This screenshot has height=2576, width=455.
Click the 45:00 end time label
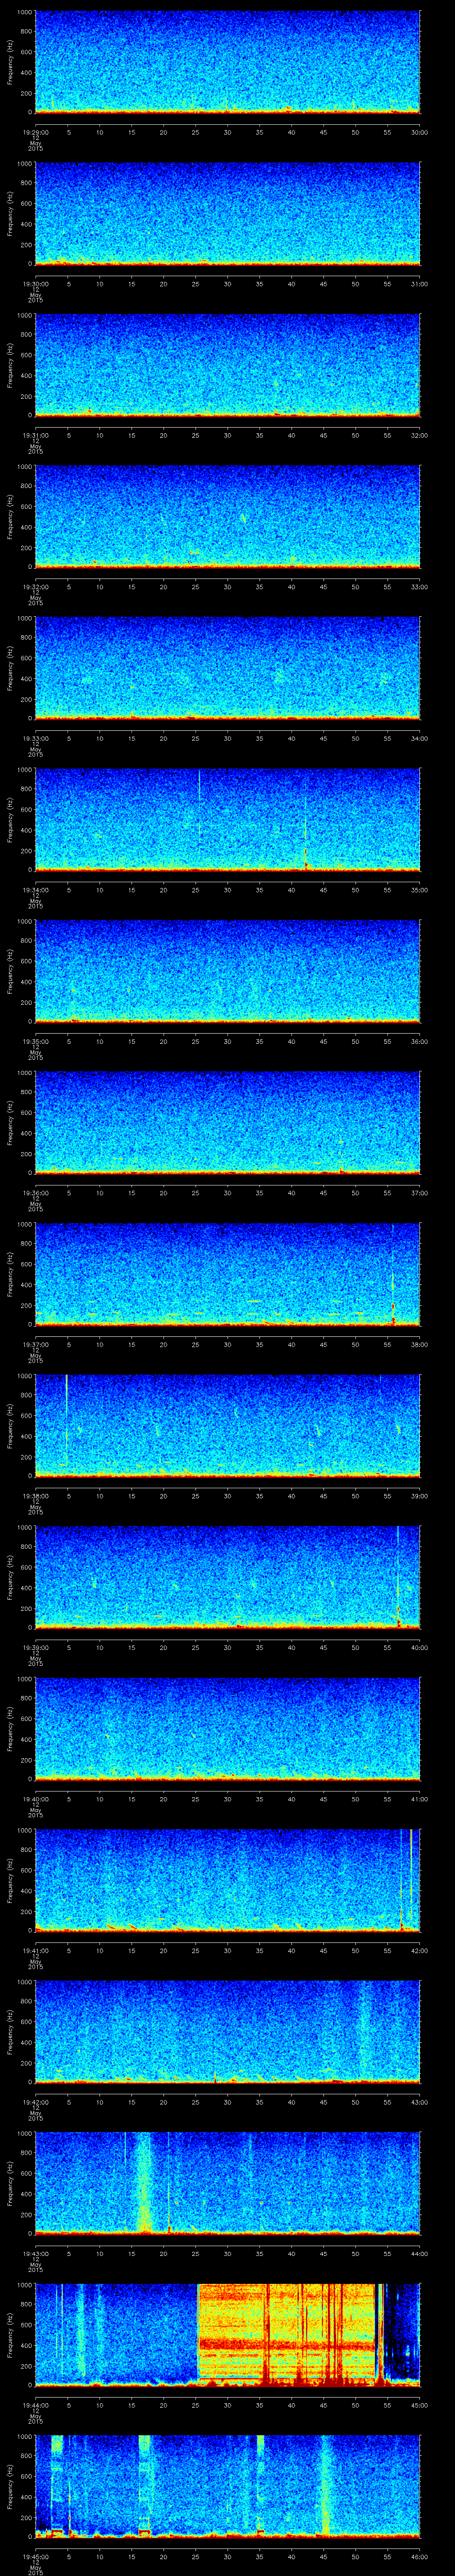pos(419,2405)
